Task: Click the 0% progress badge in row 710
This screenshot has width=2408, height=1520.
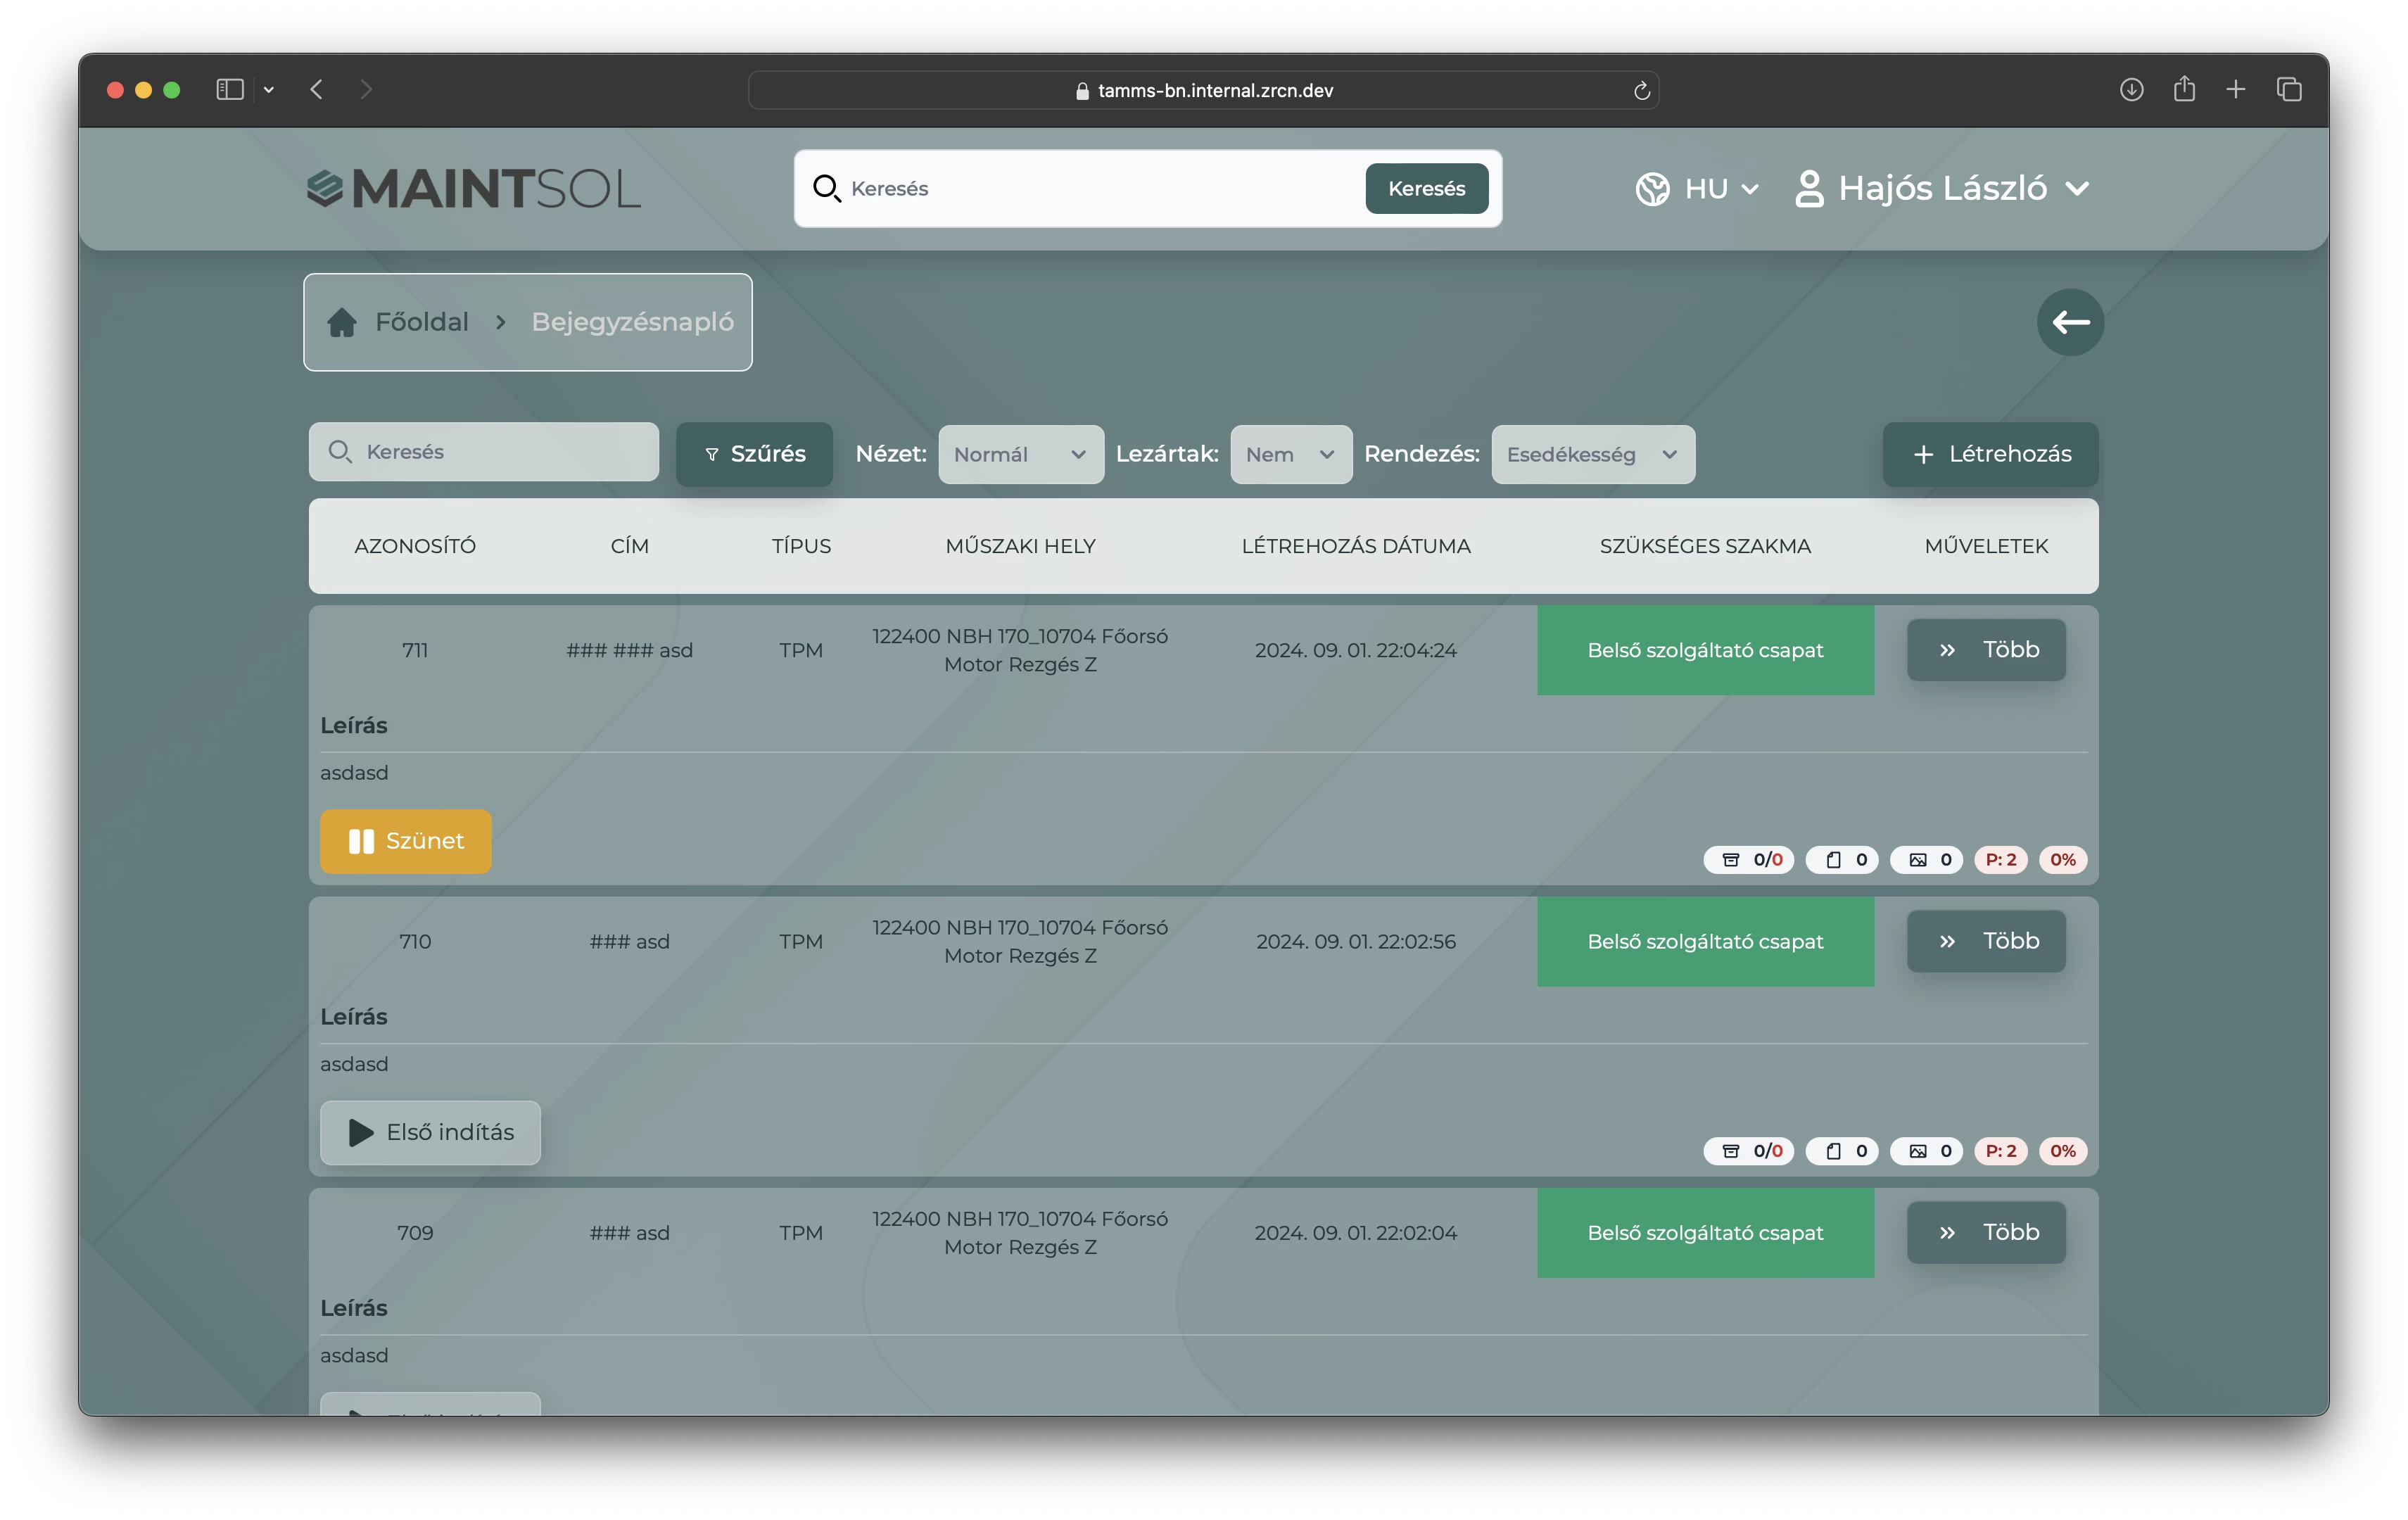Action: coord(2062,1150)
